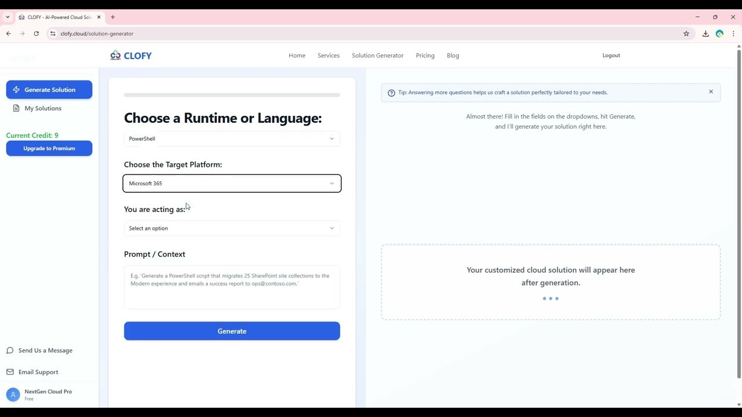The height and width of the screenshot is (417, 742).
Task: Click the 'Current Credit: 9' text
Action: click(x=32, y=136)
